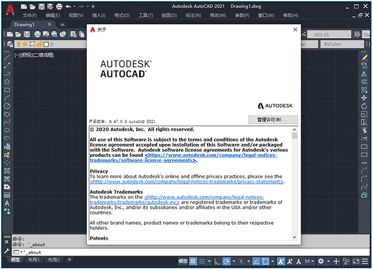Click the 管理许可(M)... button
373x269 pixels.
[273, 120]
